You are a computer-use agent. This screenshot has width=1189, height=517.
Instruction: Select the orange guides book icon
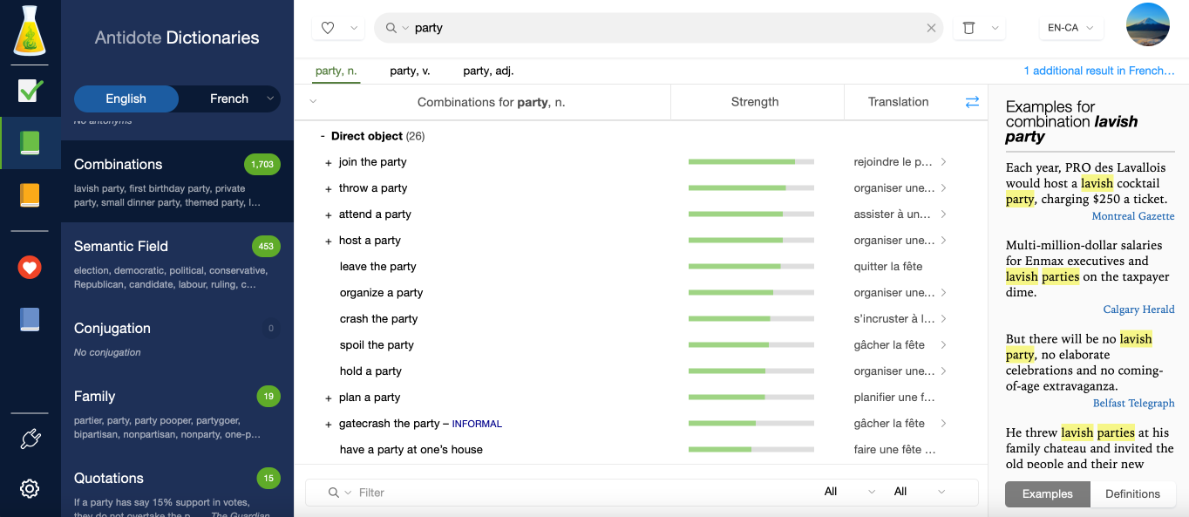point(30,195)
